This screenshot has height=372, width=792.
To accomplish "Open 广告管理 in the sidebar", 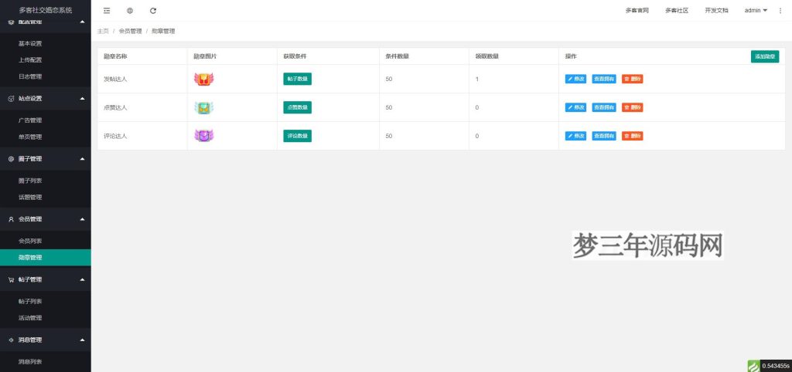I will coord(30,120).
